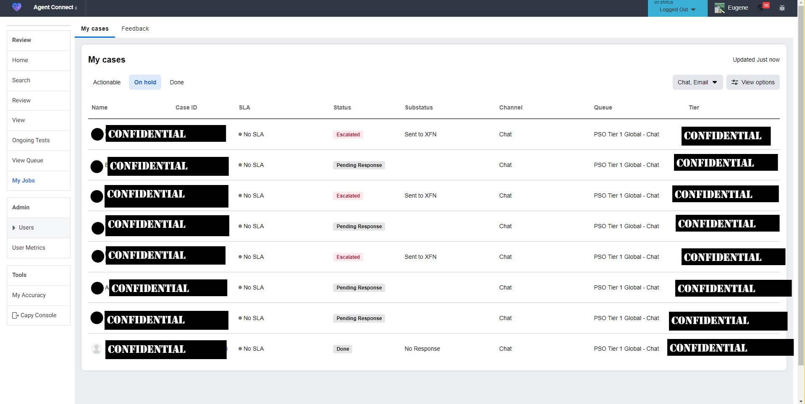805x404 pixels.
Task: Switch to the My cases tab
Action: coord(95,29)
